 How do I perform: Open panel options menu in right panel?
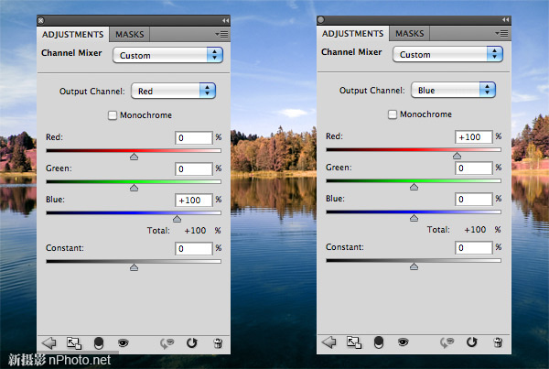click(x=501, y=33)
